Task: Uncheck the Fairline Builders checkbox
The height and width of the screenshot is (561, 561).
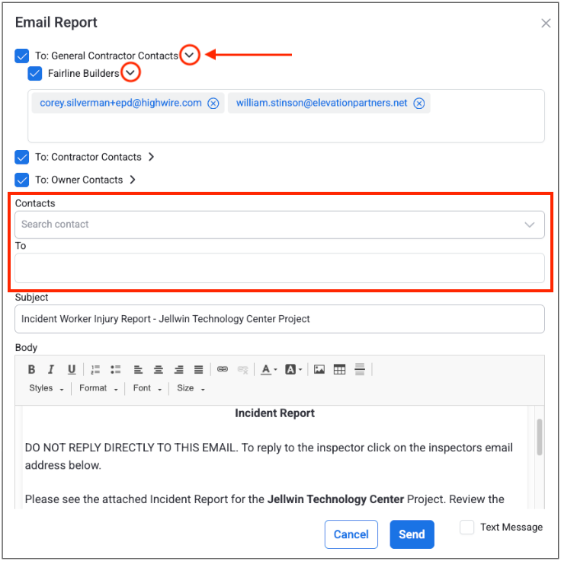Action: 35,74
